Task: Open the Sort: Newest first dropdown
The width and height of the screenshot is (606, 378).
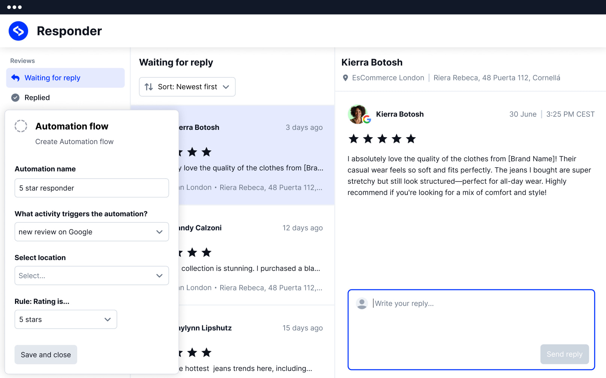Action: tap(187, 87)
